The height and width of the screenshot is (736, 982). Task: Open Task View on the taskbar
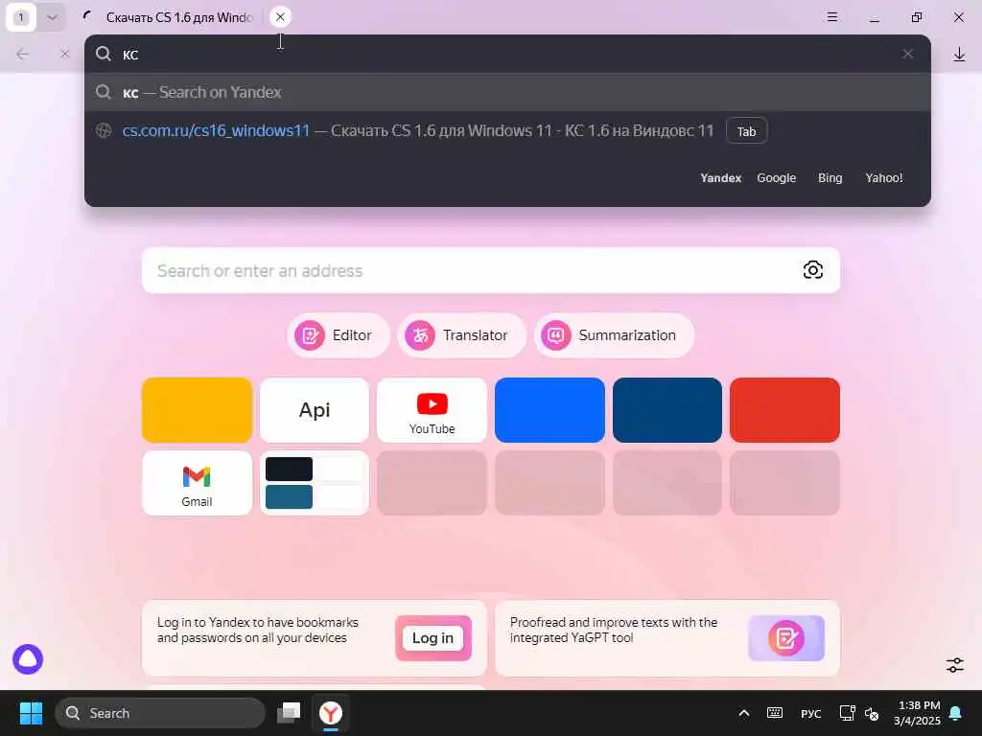[x=289, y=713]
